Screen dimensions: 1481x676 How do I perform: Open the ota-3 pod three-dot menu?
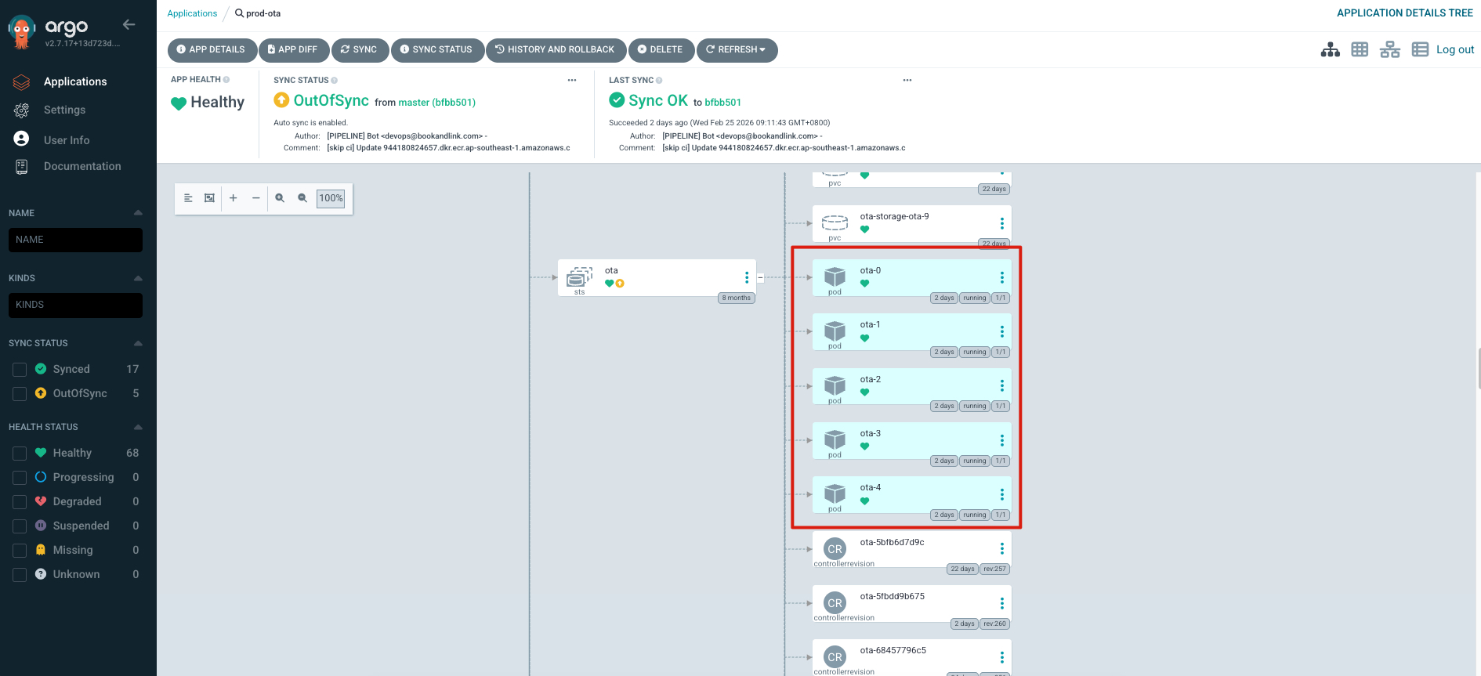pos(1001,440)
